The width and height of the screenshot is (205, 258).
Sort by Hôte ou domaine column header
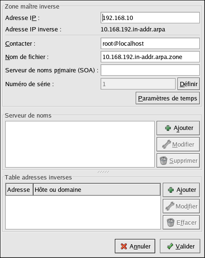(97, 189)
